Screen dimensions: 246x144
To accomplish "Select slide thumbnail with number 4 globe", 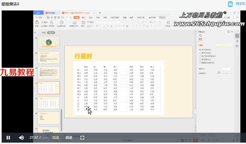I will pyautogui.click(x=49, y=42).
